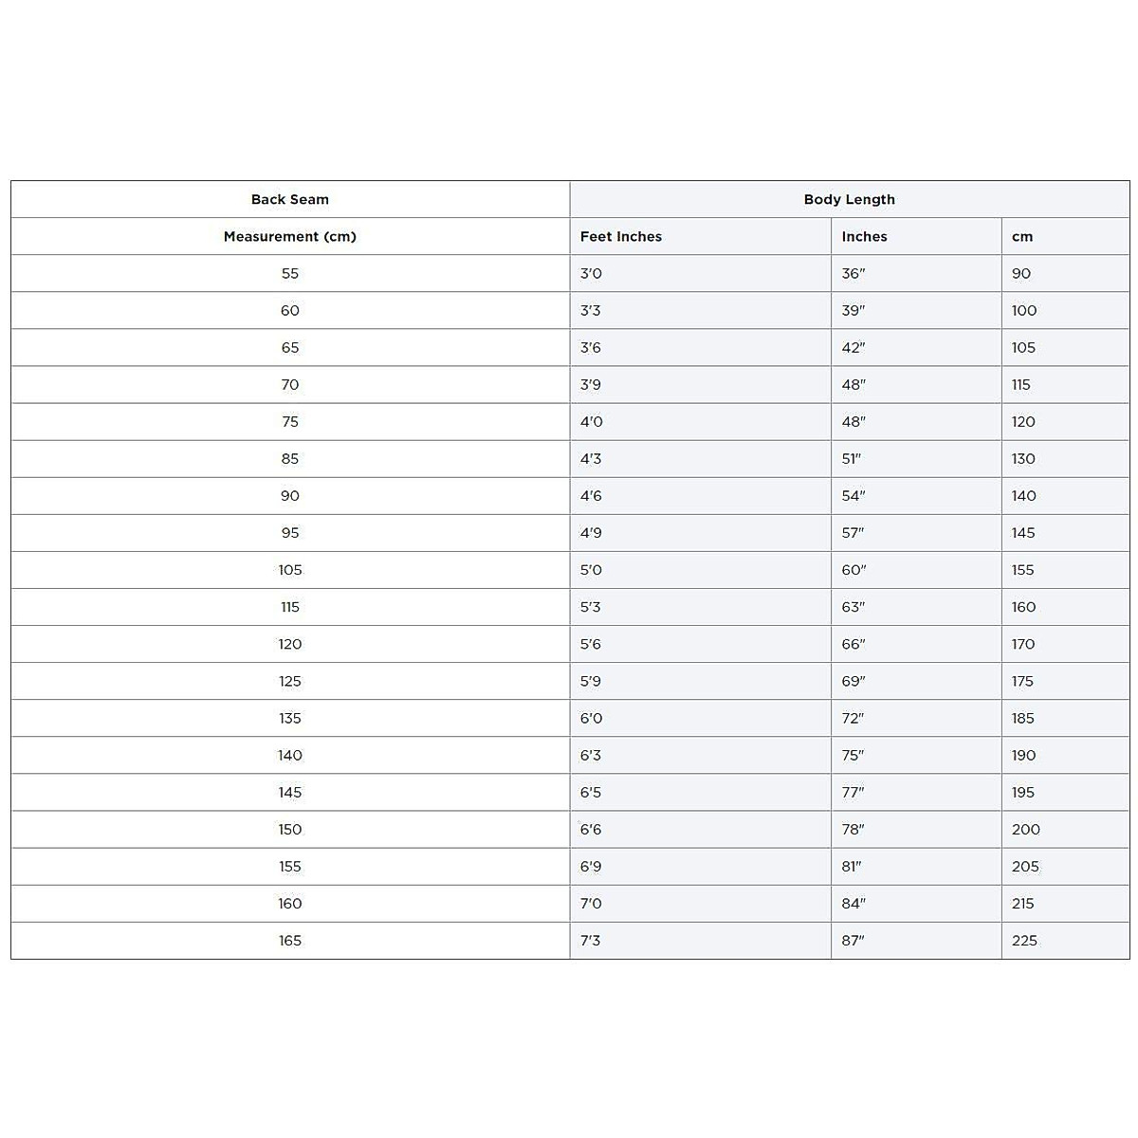Click the Back Seam column header
This screenshot has height=1138, width=1138.
pos(290,199)
